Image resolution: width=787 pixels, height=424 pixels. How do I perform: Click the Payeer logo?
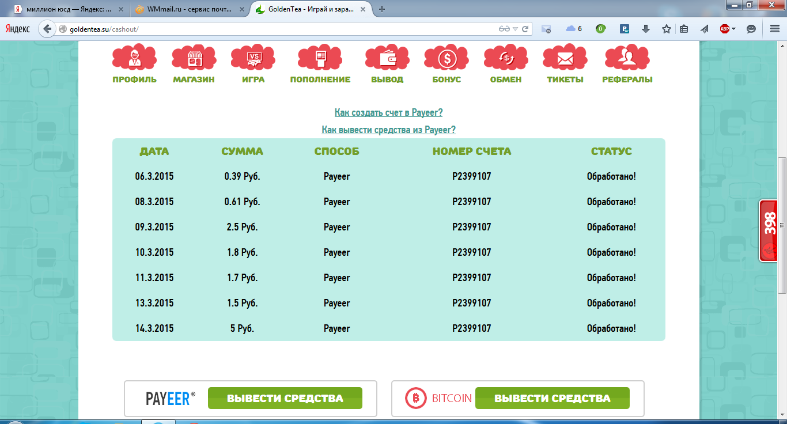point(170,398)
